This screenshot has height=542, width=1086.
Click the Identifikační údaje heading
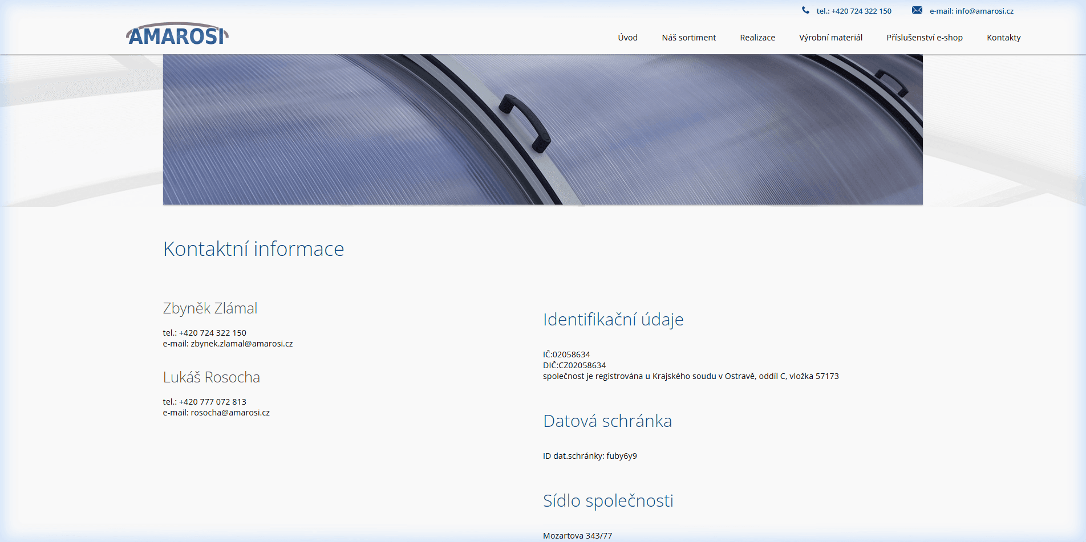[613, 319]
